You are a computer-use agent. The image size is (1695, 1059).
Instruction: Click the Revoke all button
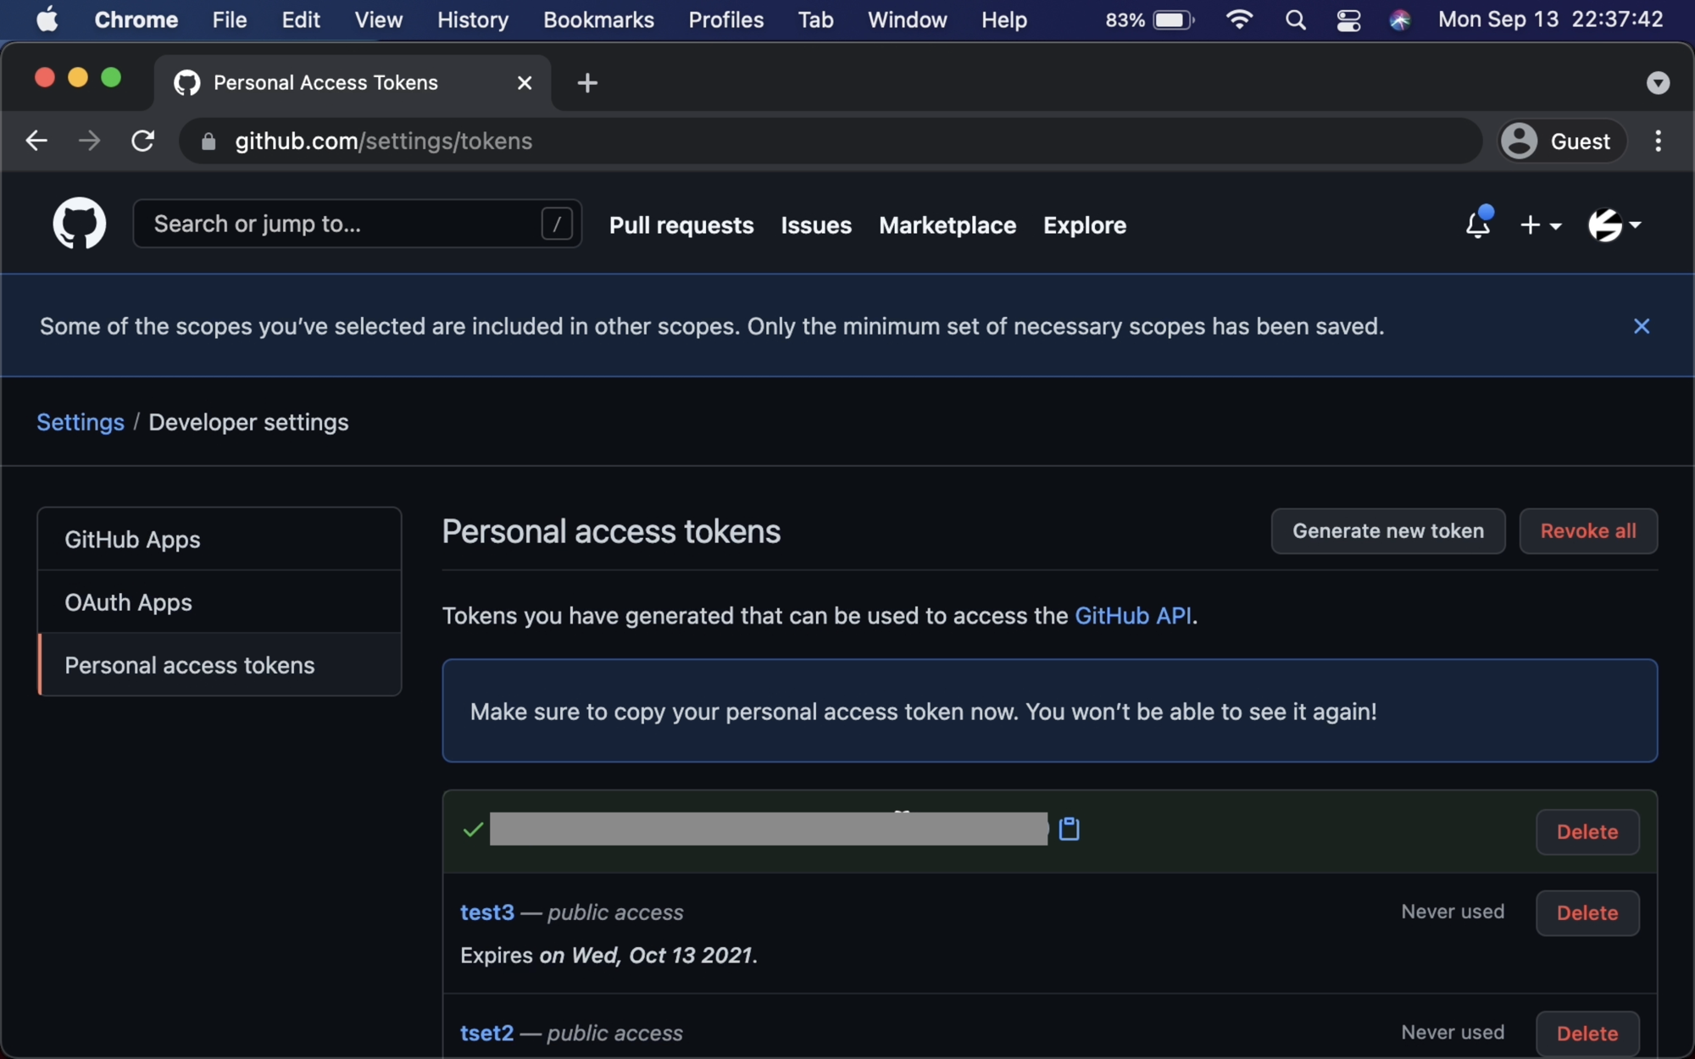(x=1587, y=531)
